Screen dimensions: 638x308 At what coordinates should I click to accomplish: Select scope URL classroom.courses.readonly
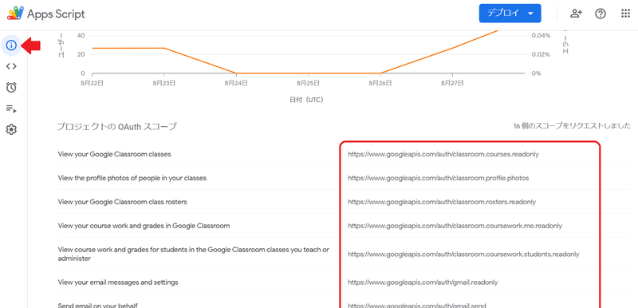[443, 154]
